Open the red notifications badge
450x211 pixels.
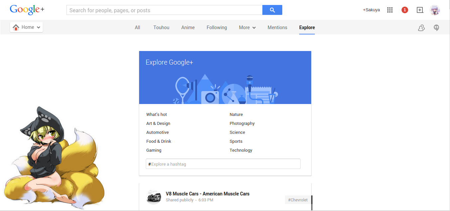coord(405,10)
